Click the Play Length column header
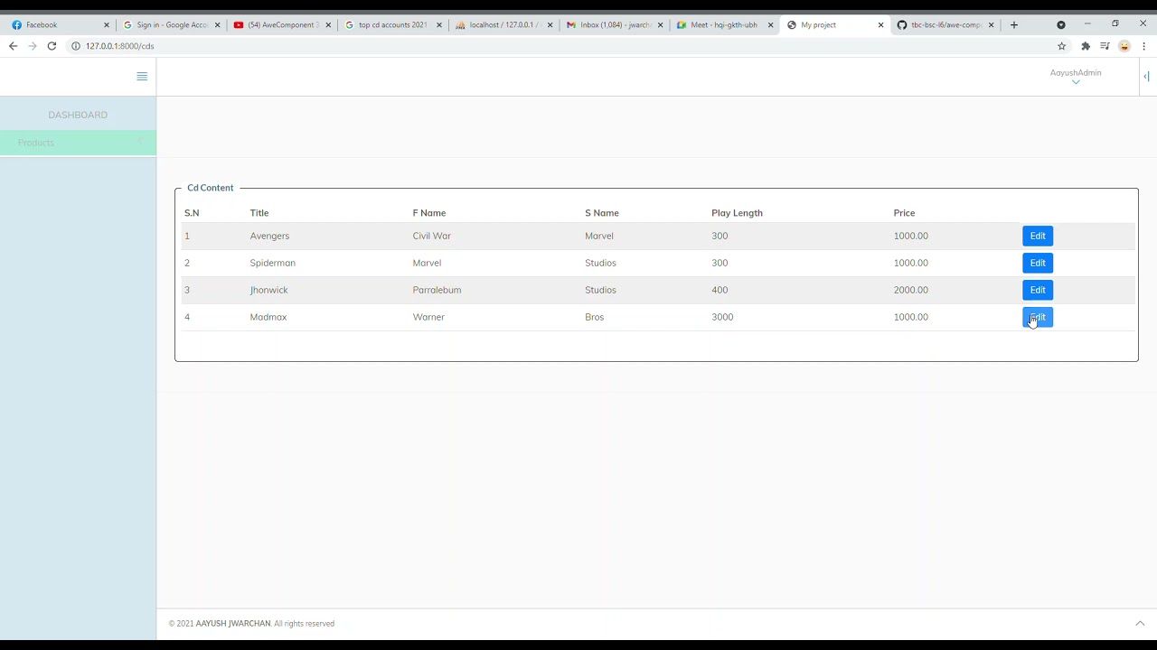 click(x=737, y=213)
